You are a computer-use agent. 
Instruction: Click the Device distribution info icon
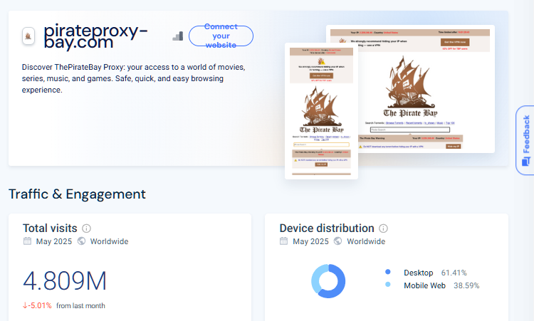(x=384, y=228)
